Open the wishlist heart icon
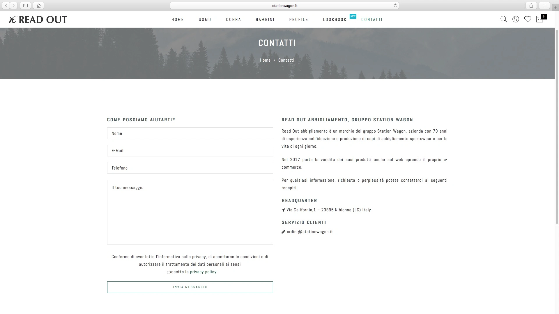 528,19
